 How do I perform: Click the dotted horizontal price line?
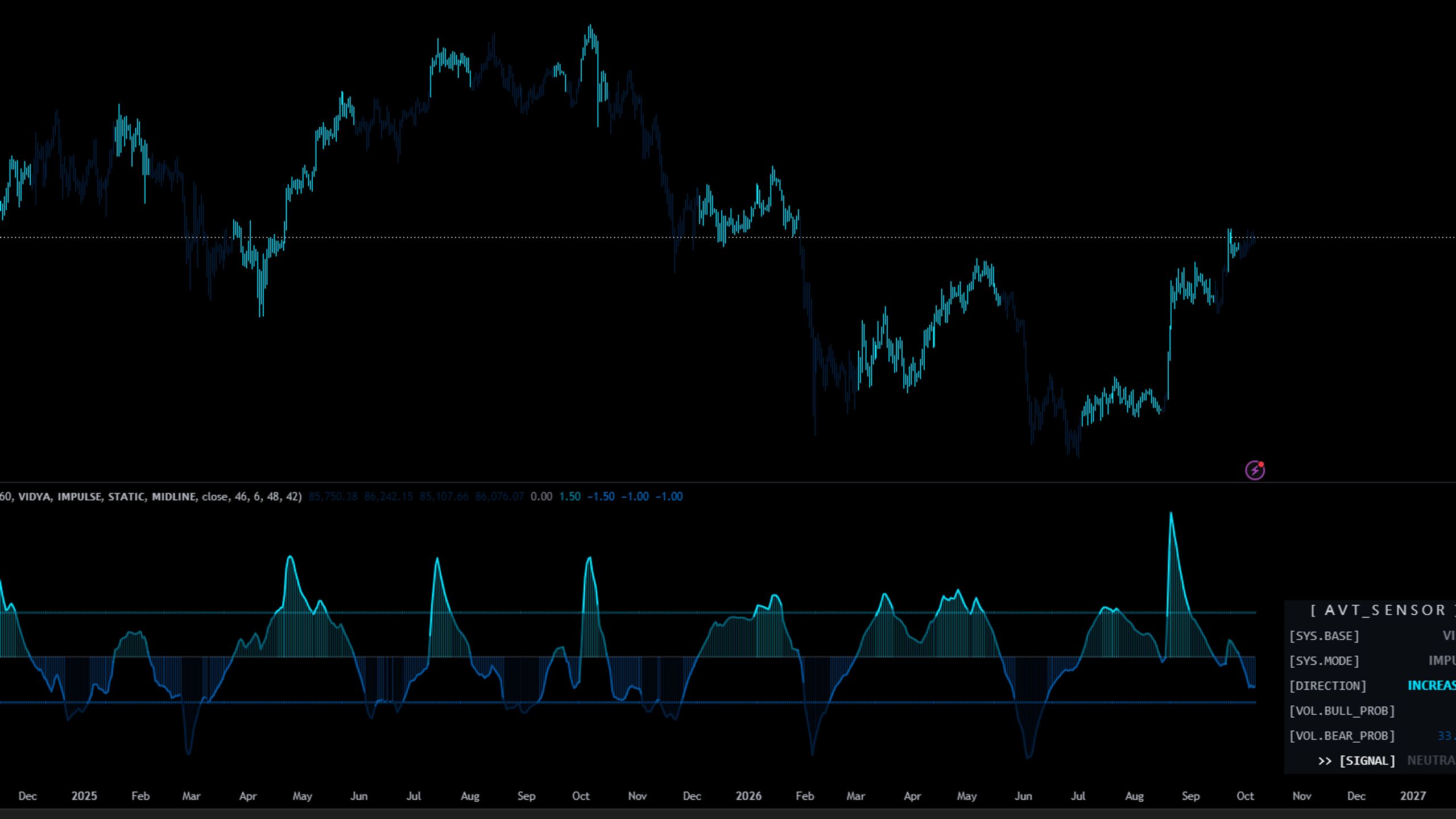point(728,237)
